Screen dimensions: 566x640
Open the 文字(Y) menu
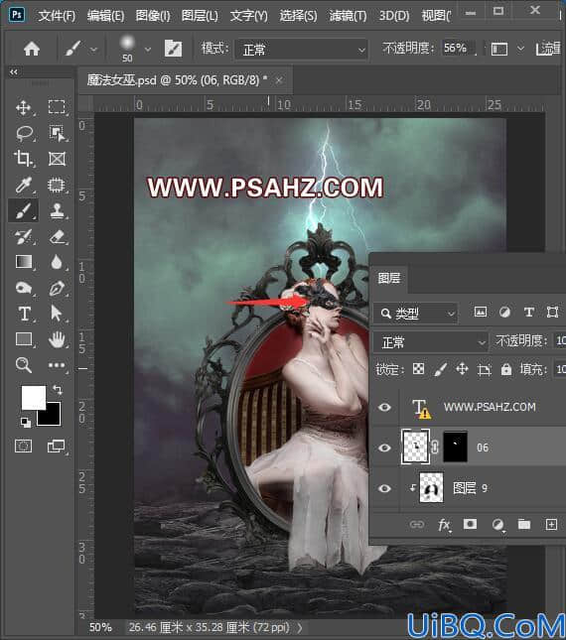point(248,16)
